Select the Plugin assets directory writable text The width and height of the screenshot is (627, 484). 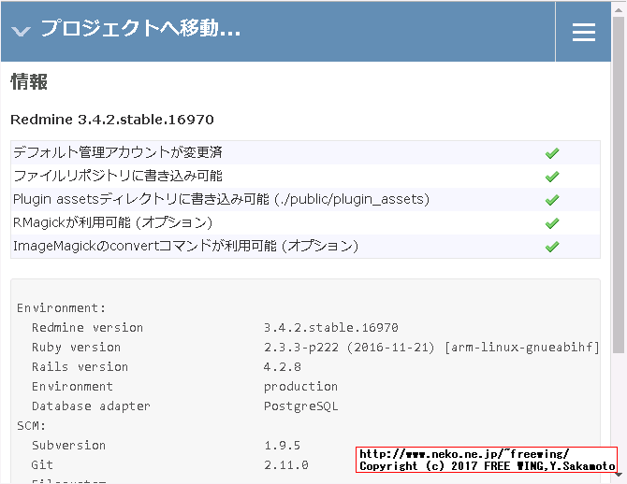click(x=221, y=199)
